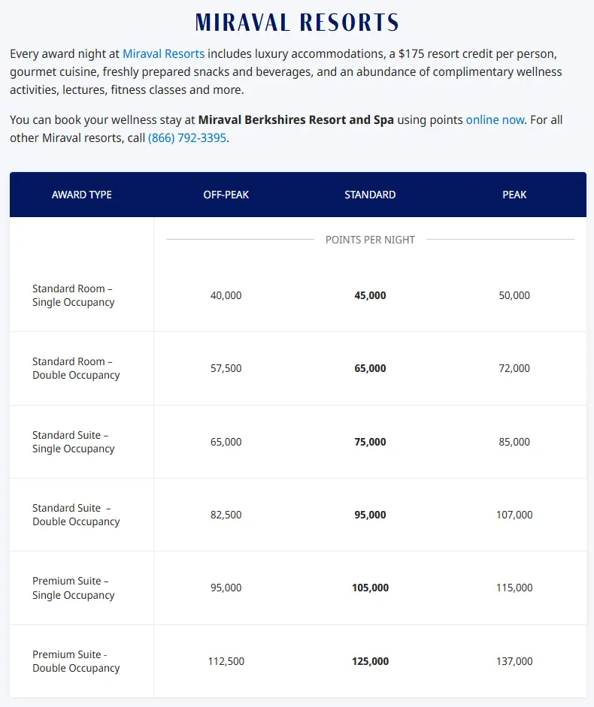Click the AWARD TYPE column header
The image size is (594, 707).
click(81, 195)
